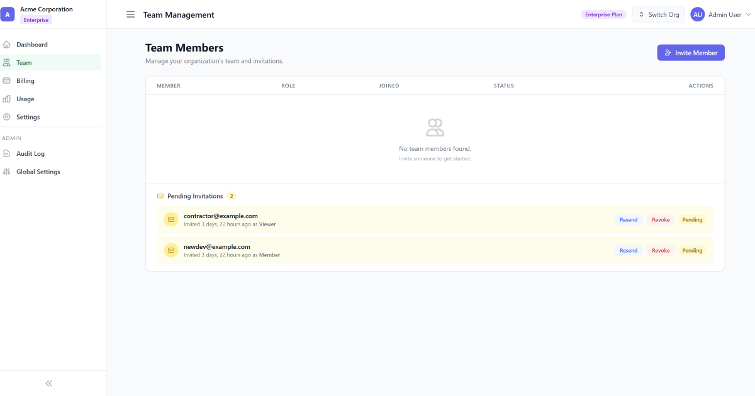
Task: Expand the Admin User menu chevron
Action: (x=748, y=14)
